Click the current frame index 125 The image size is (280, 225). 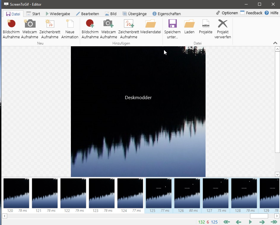[214, 222]
